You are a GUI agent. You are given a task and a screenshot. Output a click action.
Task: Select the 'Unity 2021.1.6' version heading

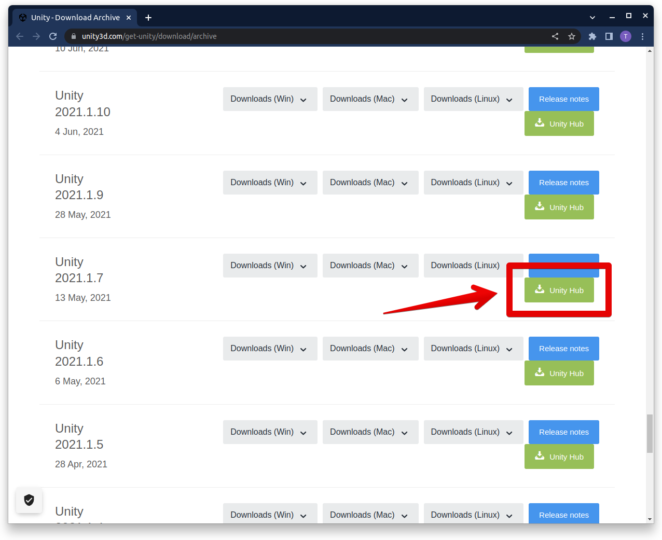[x=79, y=353]
